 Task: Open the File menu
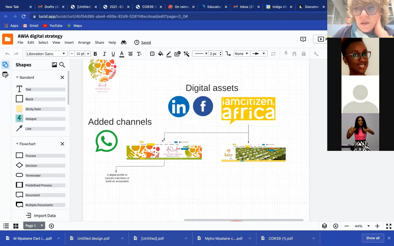click(x=20, y=43)
